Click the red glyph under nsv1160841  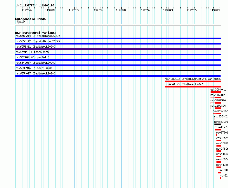216,97
